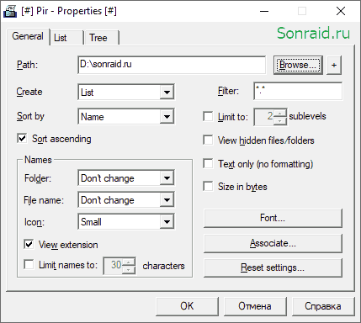
Task: Click the Pir printer icon in title bar
Action: 10,11
